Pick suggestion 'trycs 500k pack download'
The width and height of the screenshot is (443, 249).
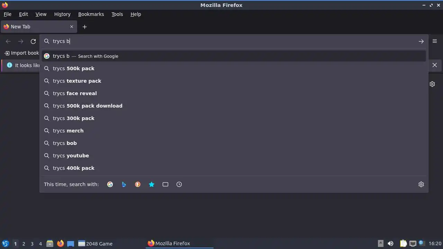click(234, 106)
